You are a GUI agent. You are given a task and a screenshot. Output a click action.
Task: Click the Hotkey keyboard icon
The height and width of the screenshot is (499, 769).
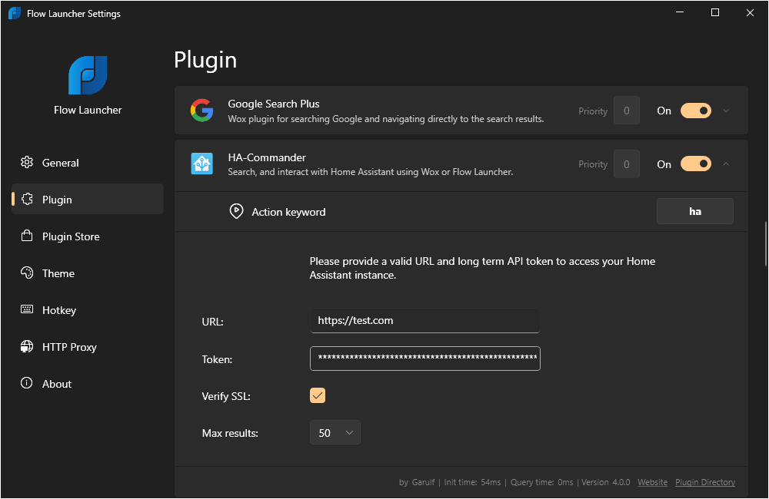tap(28, 310)
